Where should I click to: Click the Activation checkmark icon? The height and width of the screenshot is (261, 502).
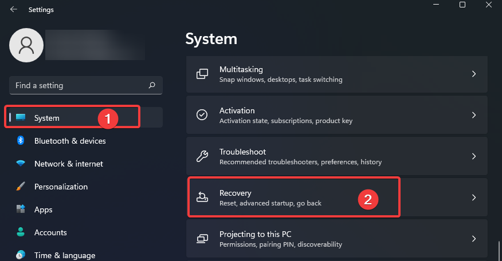pyautogui.click(x=202, y=115)
